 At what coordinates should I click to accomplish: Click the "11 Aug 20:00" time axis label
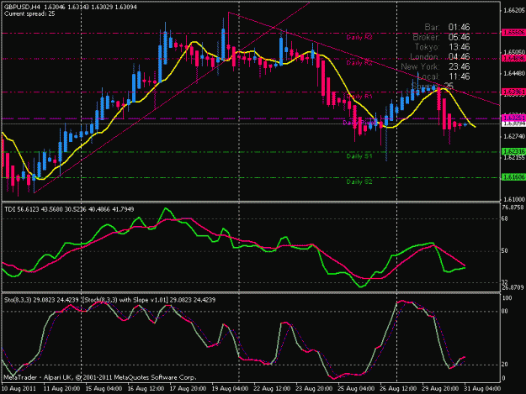point(61,388)
